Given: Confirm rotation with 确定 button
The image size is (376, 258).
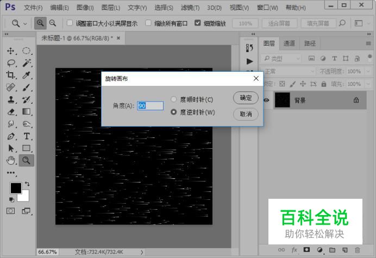Looking at the screenshot, I should click(x=246, y=98).
